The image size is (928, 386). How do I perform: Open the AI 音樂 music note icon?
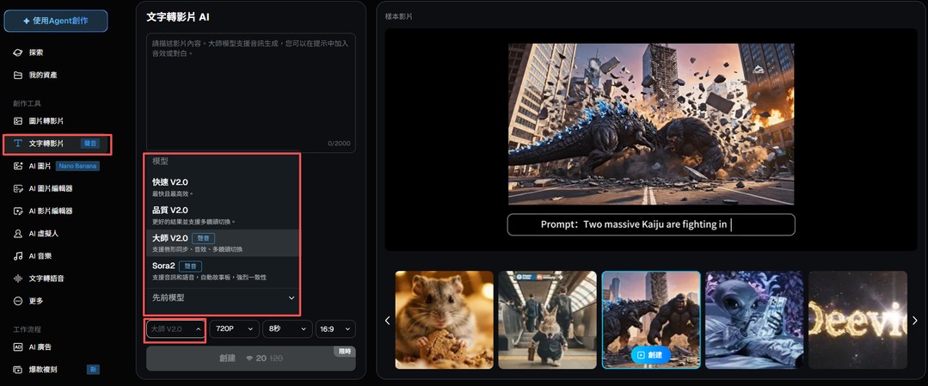click(x=18, y=255)
